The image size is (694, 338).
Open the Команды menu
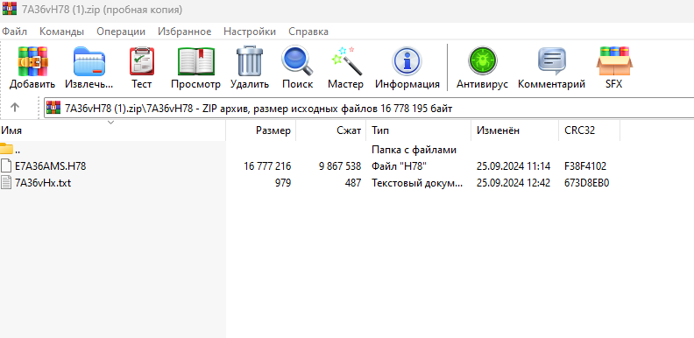[x=61, y=32]
